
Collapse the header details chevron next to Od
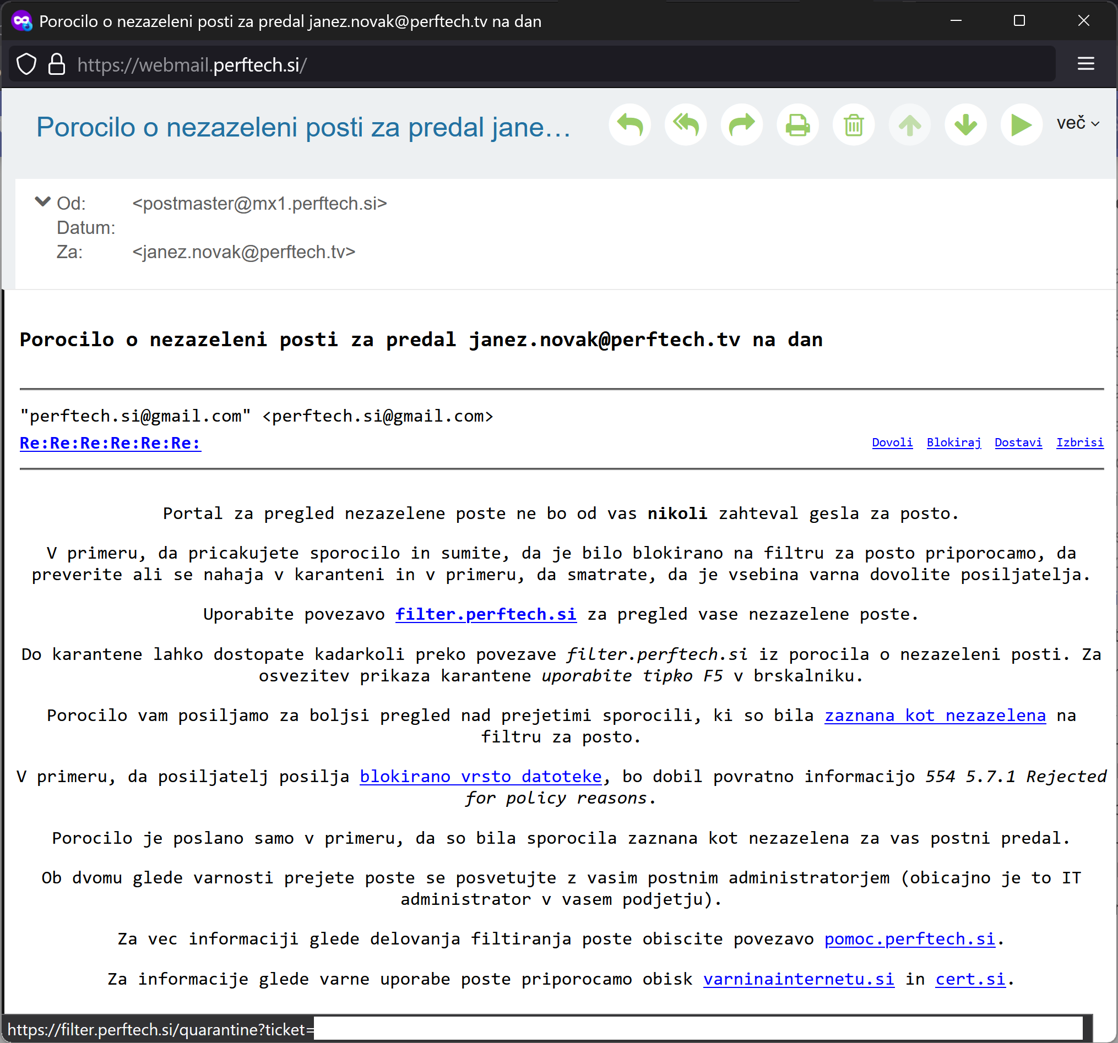43,202
